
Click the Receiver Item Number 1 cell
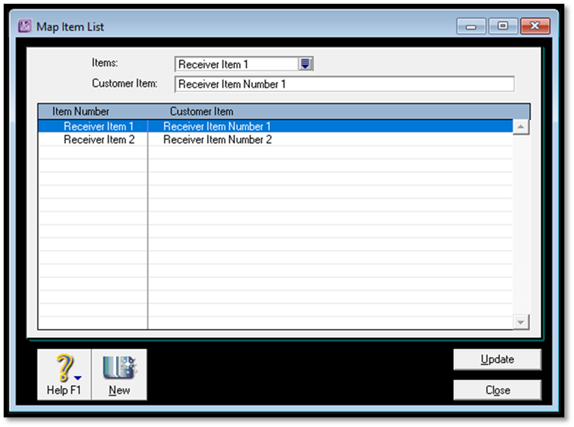217,127
